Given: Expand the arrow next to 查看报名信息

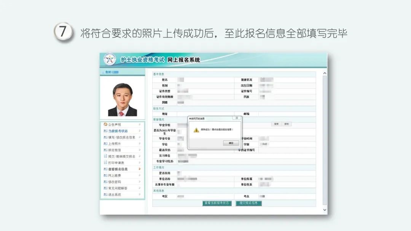Looking at the screenshot, I should point(140,169).
